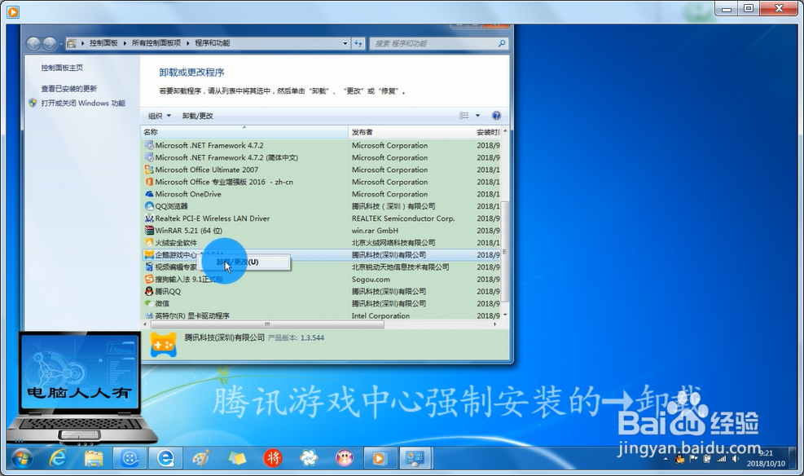This screenshot has width=804, height=476.
Task: Click the search magnifier icon
Action: (502, 43)
